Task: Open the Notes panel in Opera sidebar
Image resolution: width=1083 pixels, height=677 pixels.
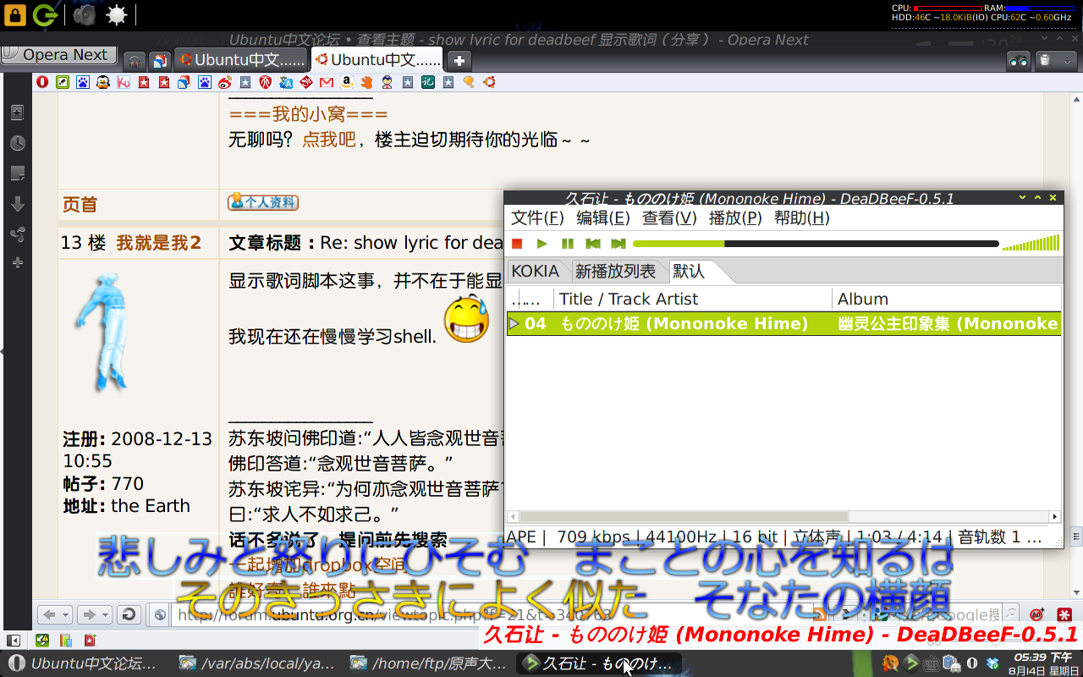Action: click(17, 173)
